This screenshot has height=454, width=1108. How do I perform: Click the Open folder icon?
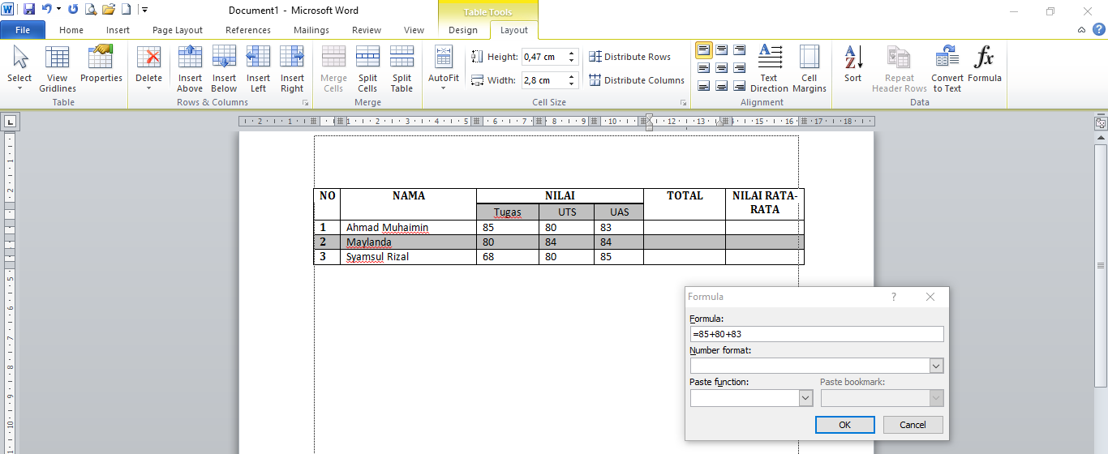pos(109,10)
